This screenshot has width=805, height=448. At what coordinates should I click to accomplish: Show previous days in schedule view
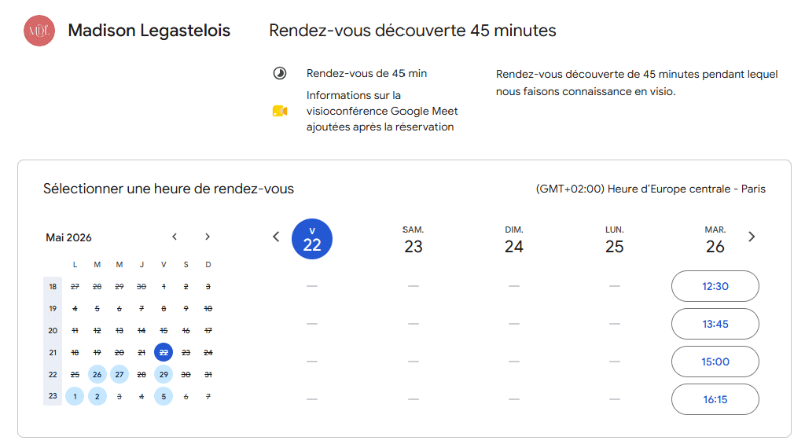(276, 237)
